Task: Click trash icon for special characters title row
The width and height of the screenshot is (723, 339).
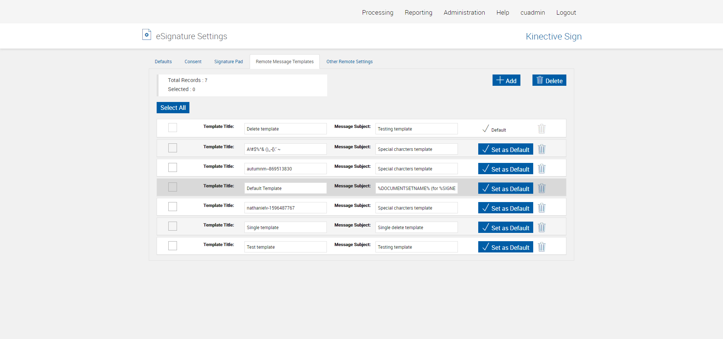Action: pyautogui.click(x=541, y=149)
